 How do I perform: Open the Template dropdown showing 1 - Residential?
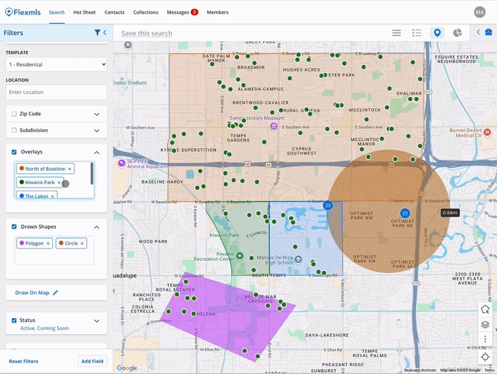[57, 64]
